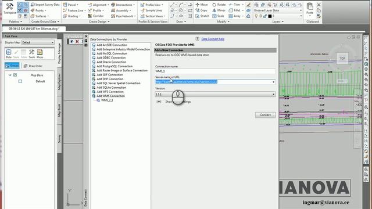Image resolution: width=372 pixels, height=209 pixels.
Task: Expand the Create Design panel
Action: (99, 21)
